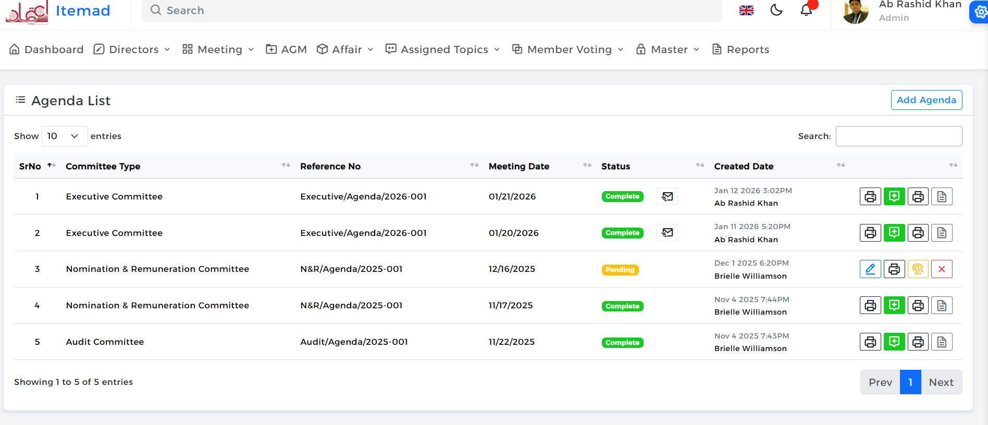
Task: Open the language flag selector
Action: pos(746,10)
